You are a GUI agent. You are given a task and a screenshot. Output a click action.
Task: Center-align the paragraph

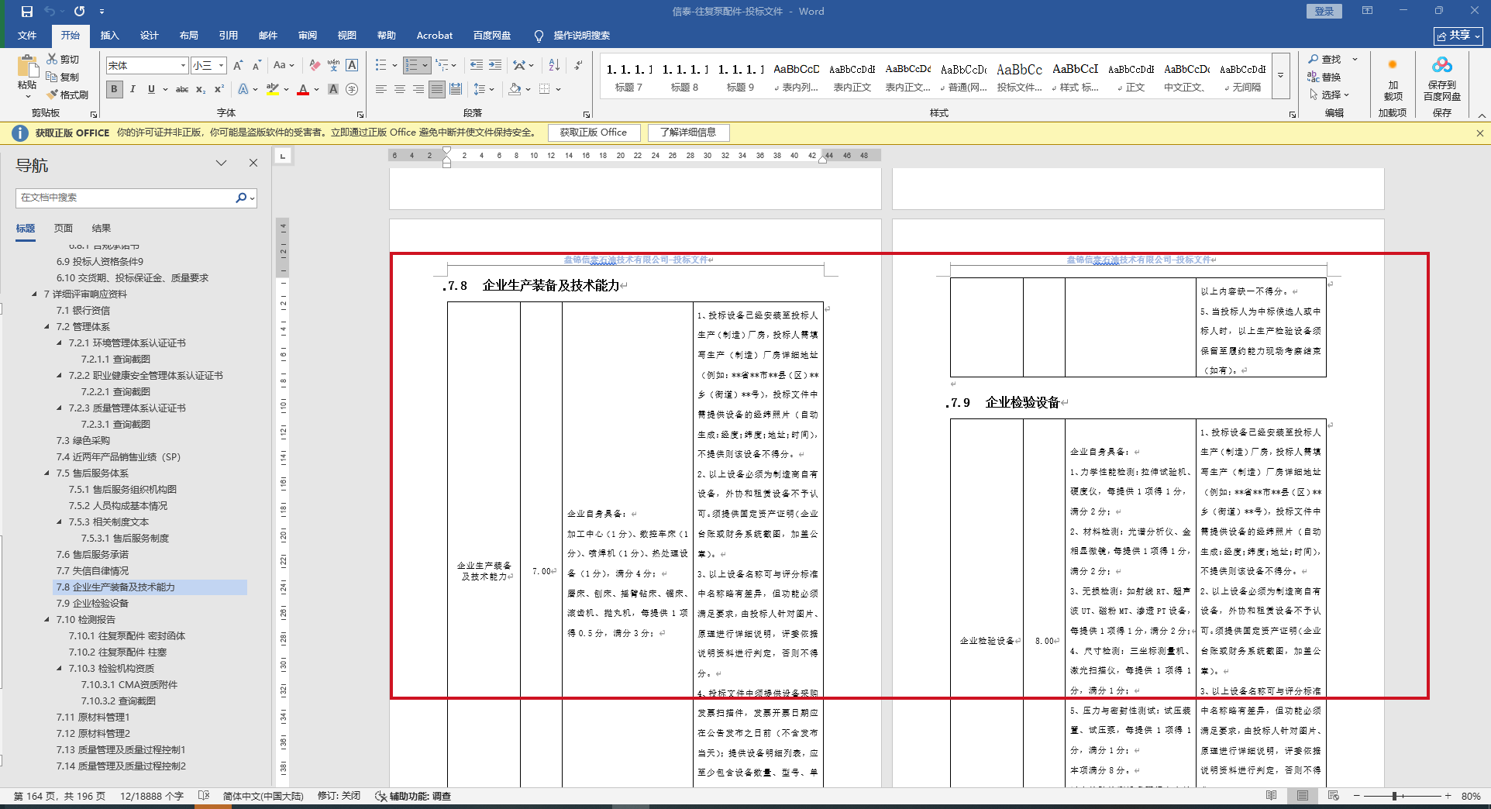click(x=400, y=89)
